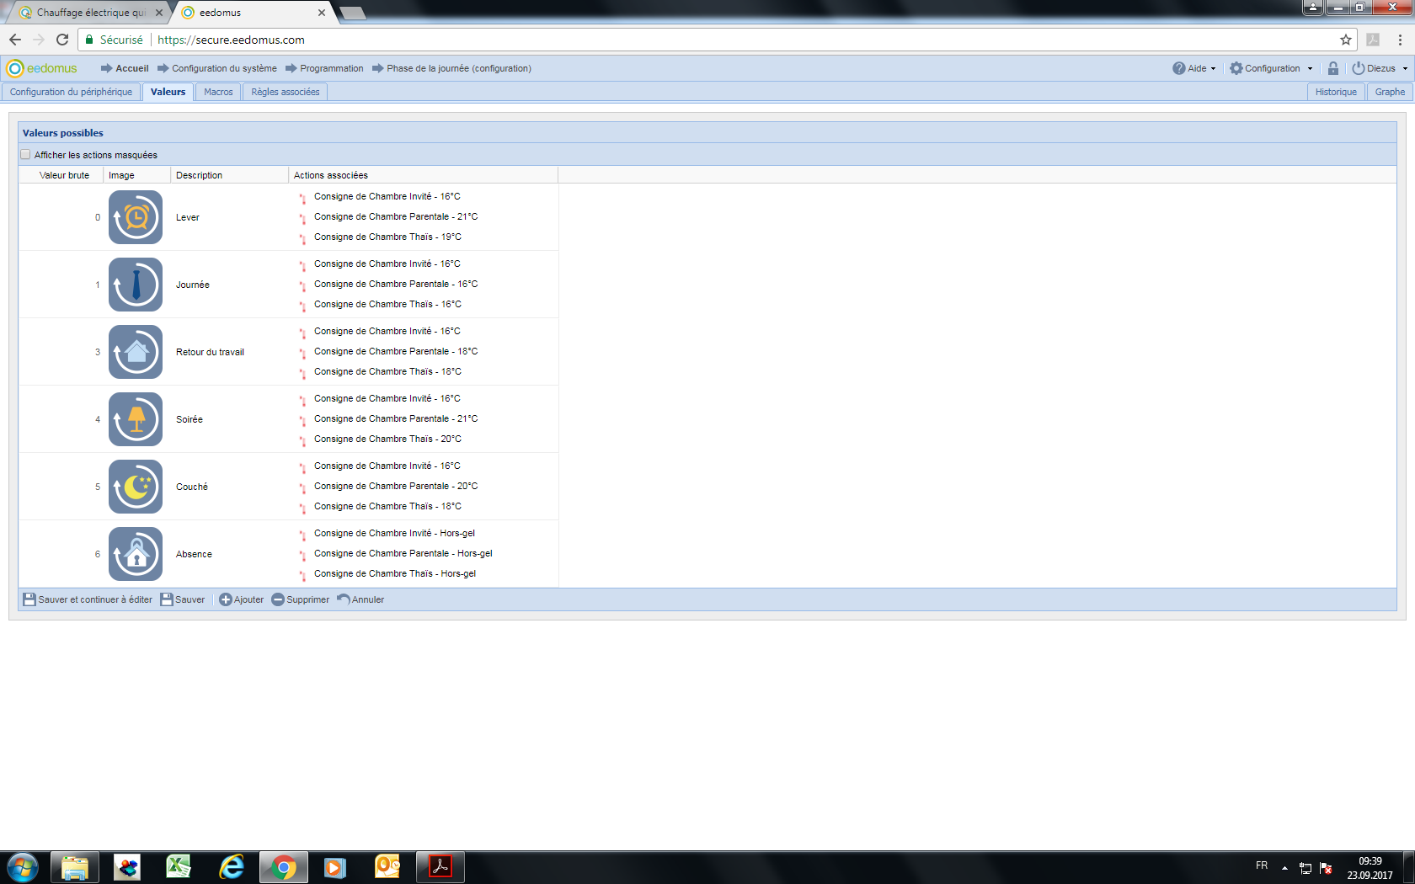This screenshot has width=1415, height=884.
Task: Enable Afficher les actions masquées checkbox
Action: [26, 155]
